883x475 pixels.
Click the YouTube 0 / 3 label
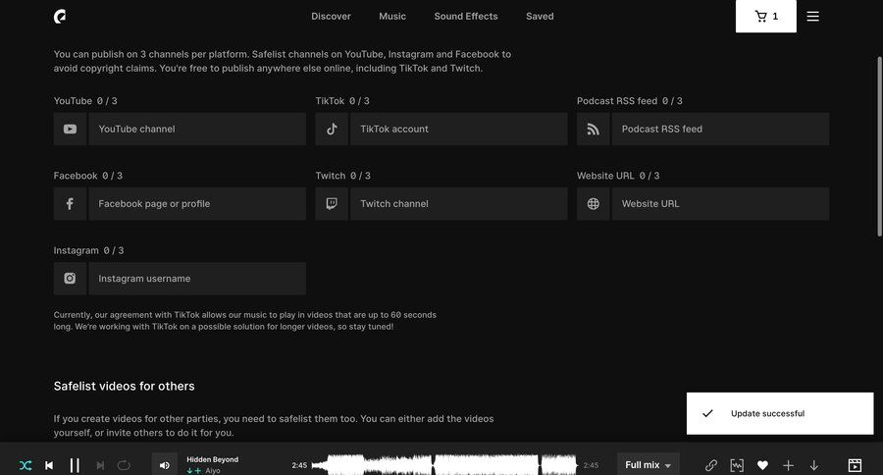click(x=85, y=101)
